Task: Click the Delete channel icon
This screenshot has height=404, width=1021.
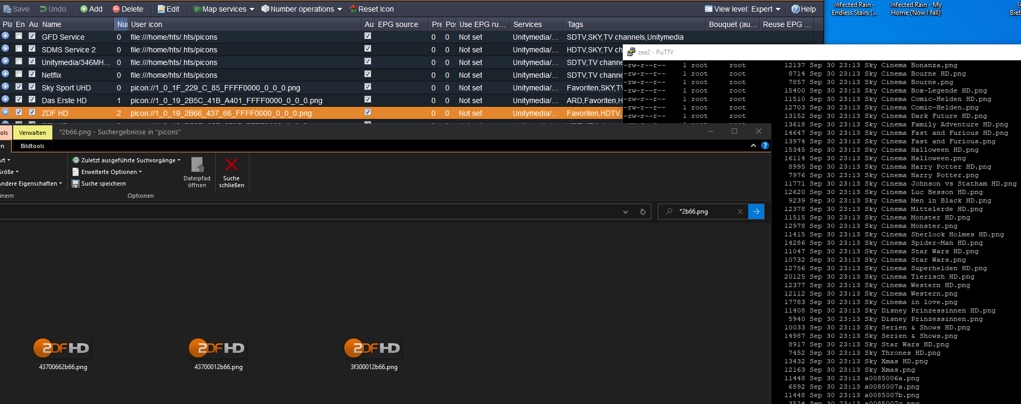Action: [x=127, y=9]
